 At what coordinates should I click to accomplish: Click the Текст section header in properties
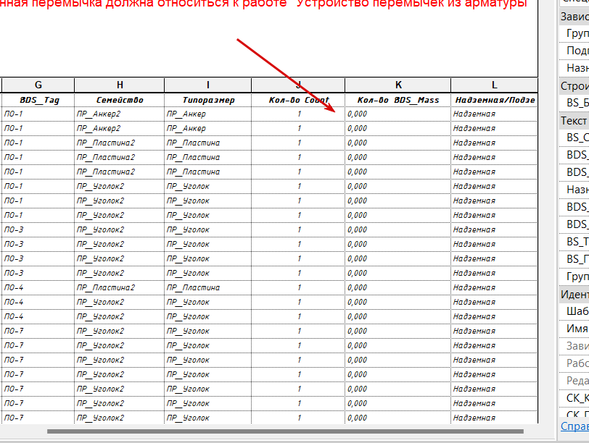(574, 121)
